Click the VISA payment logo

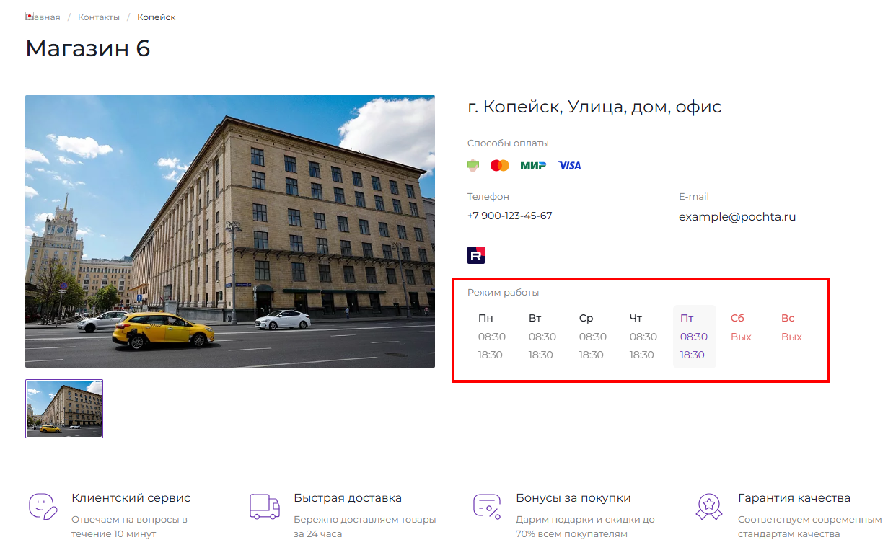tap(569, 166)
